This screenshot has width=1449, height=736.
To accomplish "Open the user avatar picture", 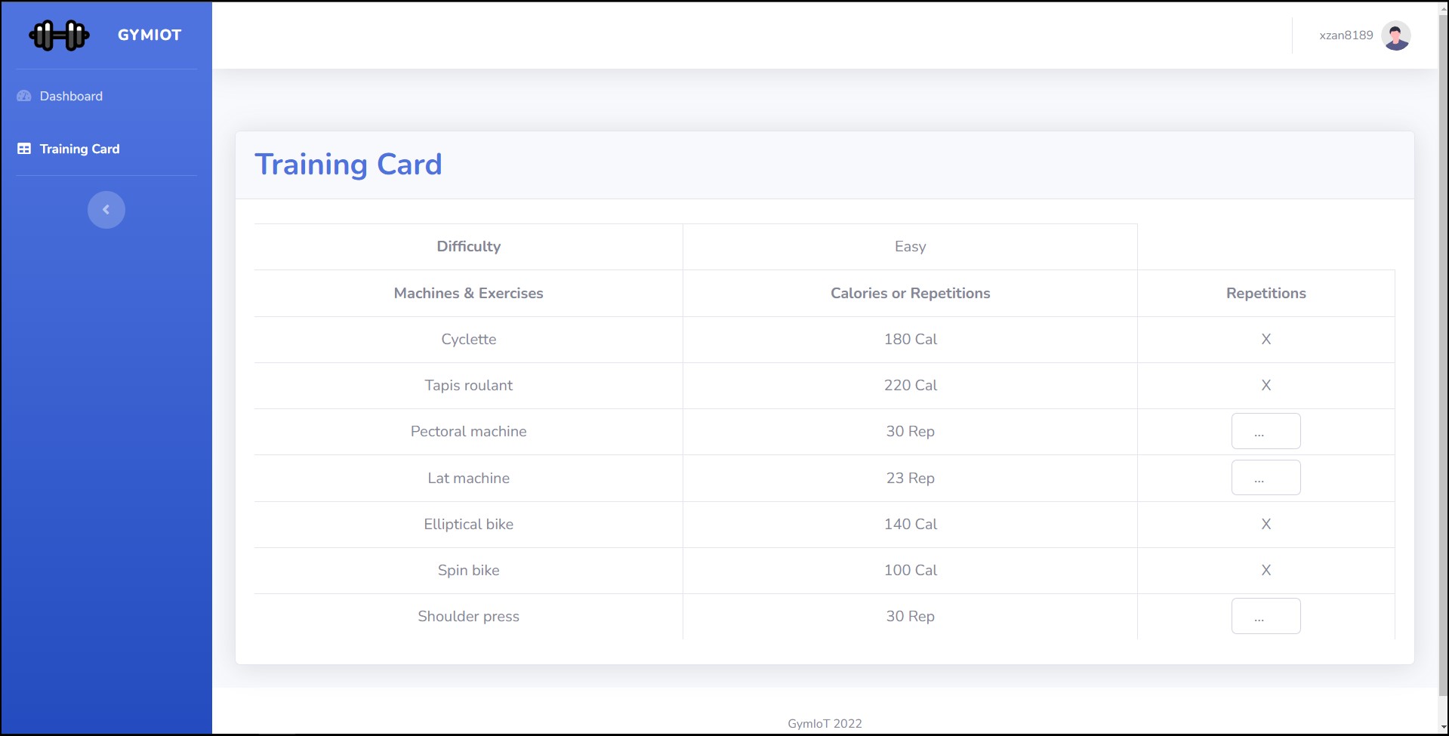I will pos(1396,35).
